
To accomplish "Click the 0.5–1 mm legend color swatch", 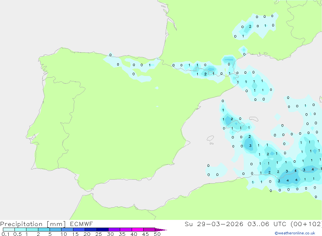I will 21,230.
